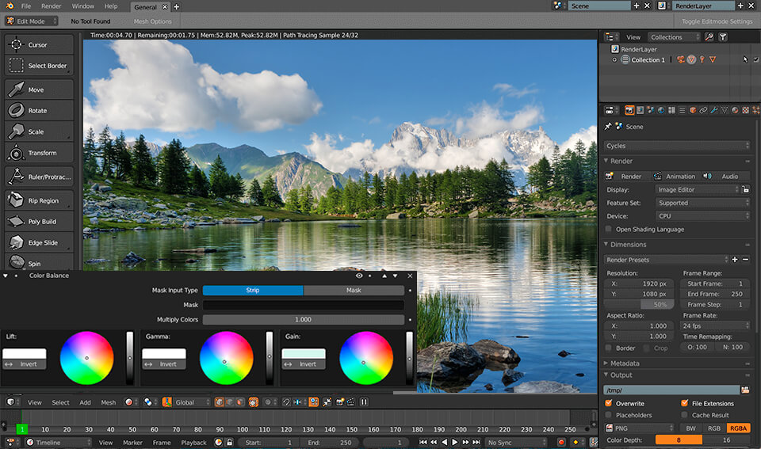
Task: Open the top bar Render menu
Action: (x=51, y=6)
